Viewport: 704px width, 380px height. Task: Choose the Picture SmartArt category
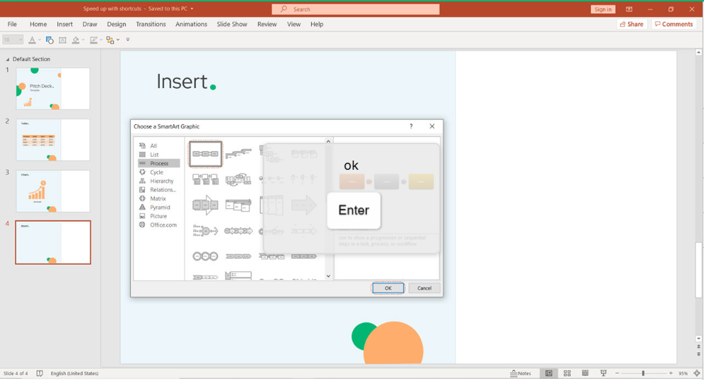[158, 216]
